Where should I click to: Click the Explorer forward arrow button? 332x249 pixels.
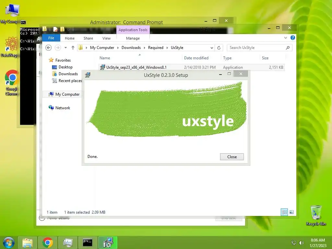[58, 48]
